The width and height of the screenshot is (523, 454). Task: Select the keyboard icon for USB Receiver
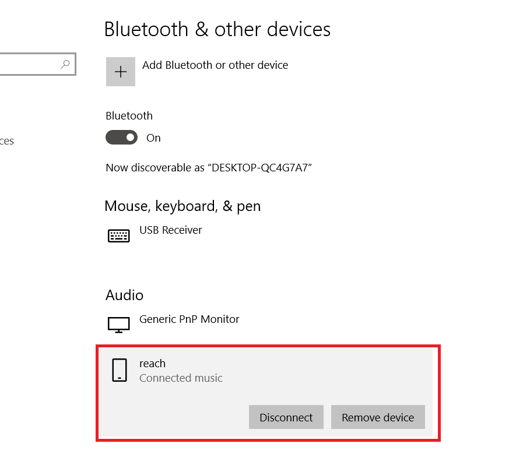click(119, 235)
